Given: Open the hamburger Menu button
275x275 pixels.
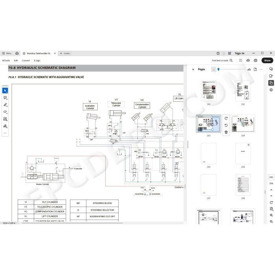Looking at the screenshot, I should point(7,53).
